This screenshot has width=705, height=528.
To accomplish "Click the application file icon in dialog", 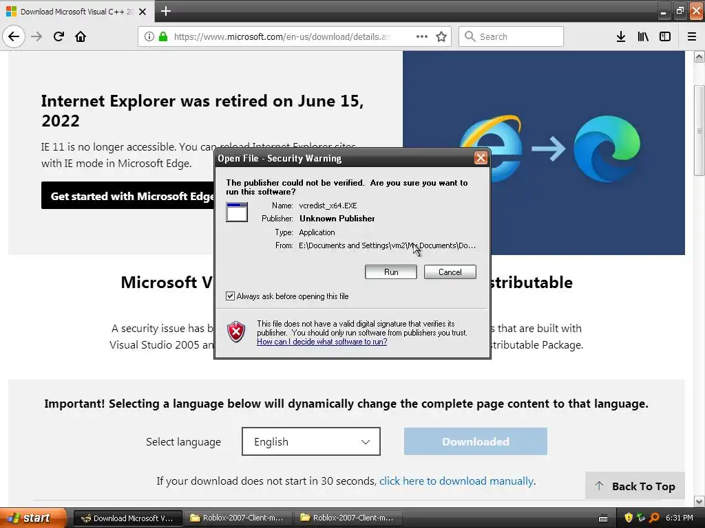I will pos(237,212).
